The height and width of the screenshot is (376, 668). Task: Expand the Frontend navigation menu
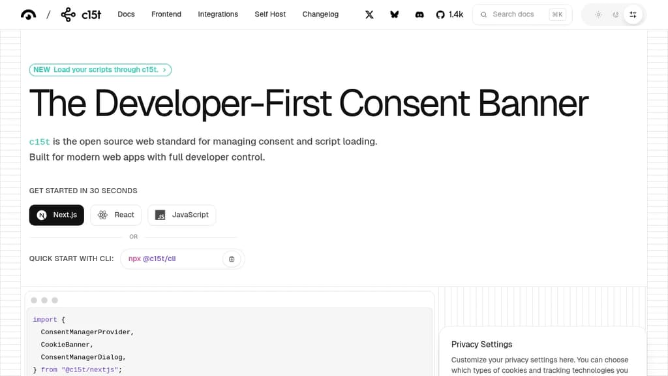(x=166, y=14)
